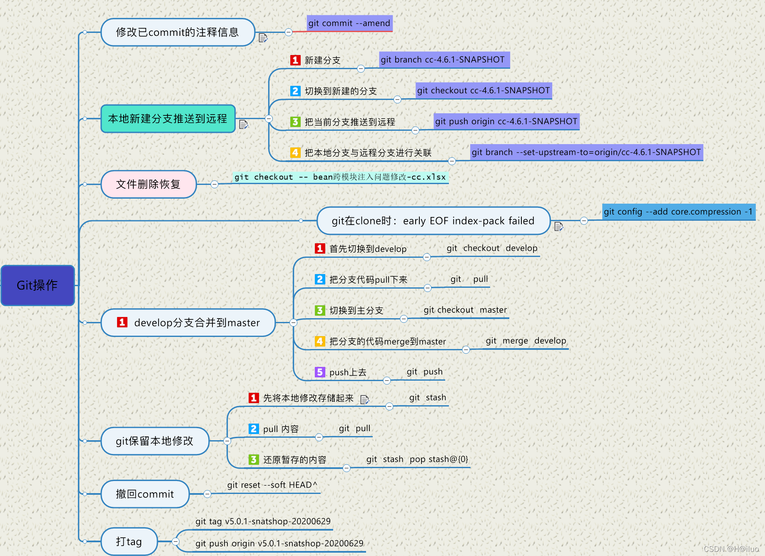Click green priority 3 marker on 切换到主分支
Viewport: 765px width, 556px height.
pos(320,310)
